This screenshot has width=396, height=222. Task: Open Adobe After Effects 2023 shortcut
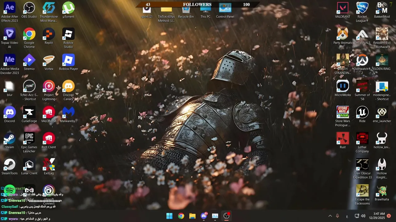click(x=10, y=12)
